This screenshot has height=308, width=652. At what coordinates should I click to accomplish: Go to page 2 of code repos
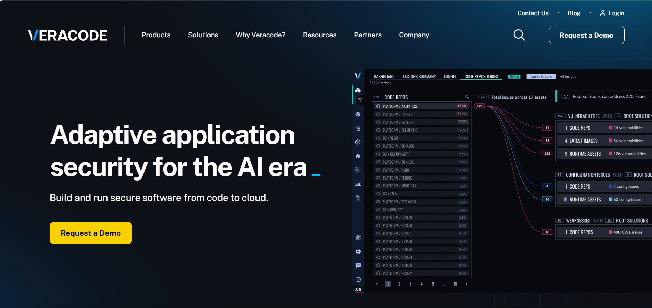399,284
